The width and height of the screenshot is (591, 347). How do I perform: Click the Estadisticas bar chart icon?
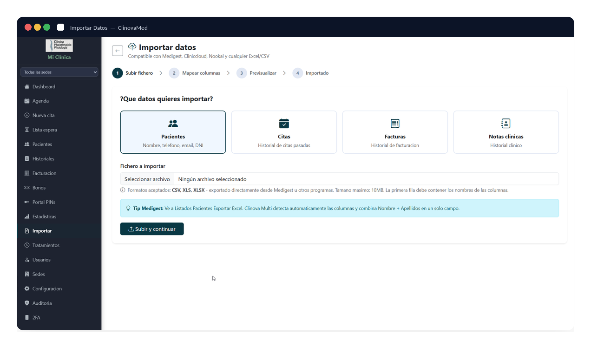tap(27, 217)
